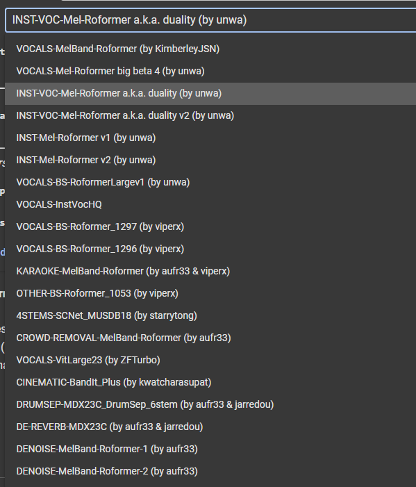The width and height of the screenshot is (416, 487).
Task: Select VOCALS-BS-RoformerLargev1 model
Action: tap(210, 182)
